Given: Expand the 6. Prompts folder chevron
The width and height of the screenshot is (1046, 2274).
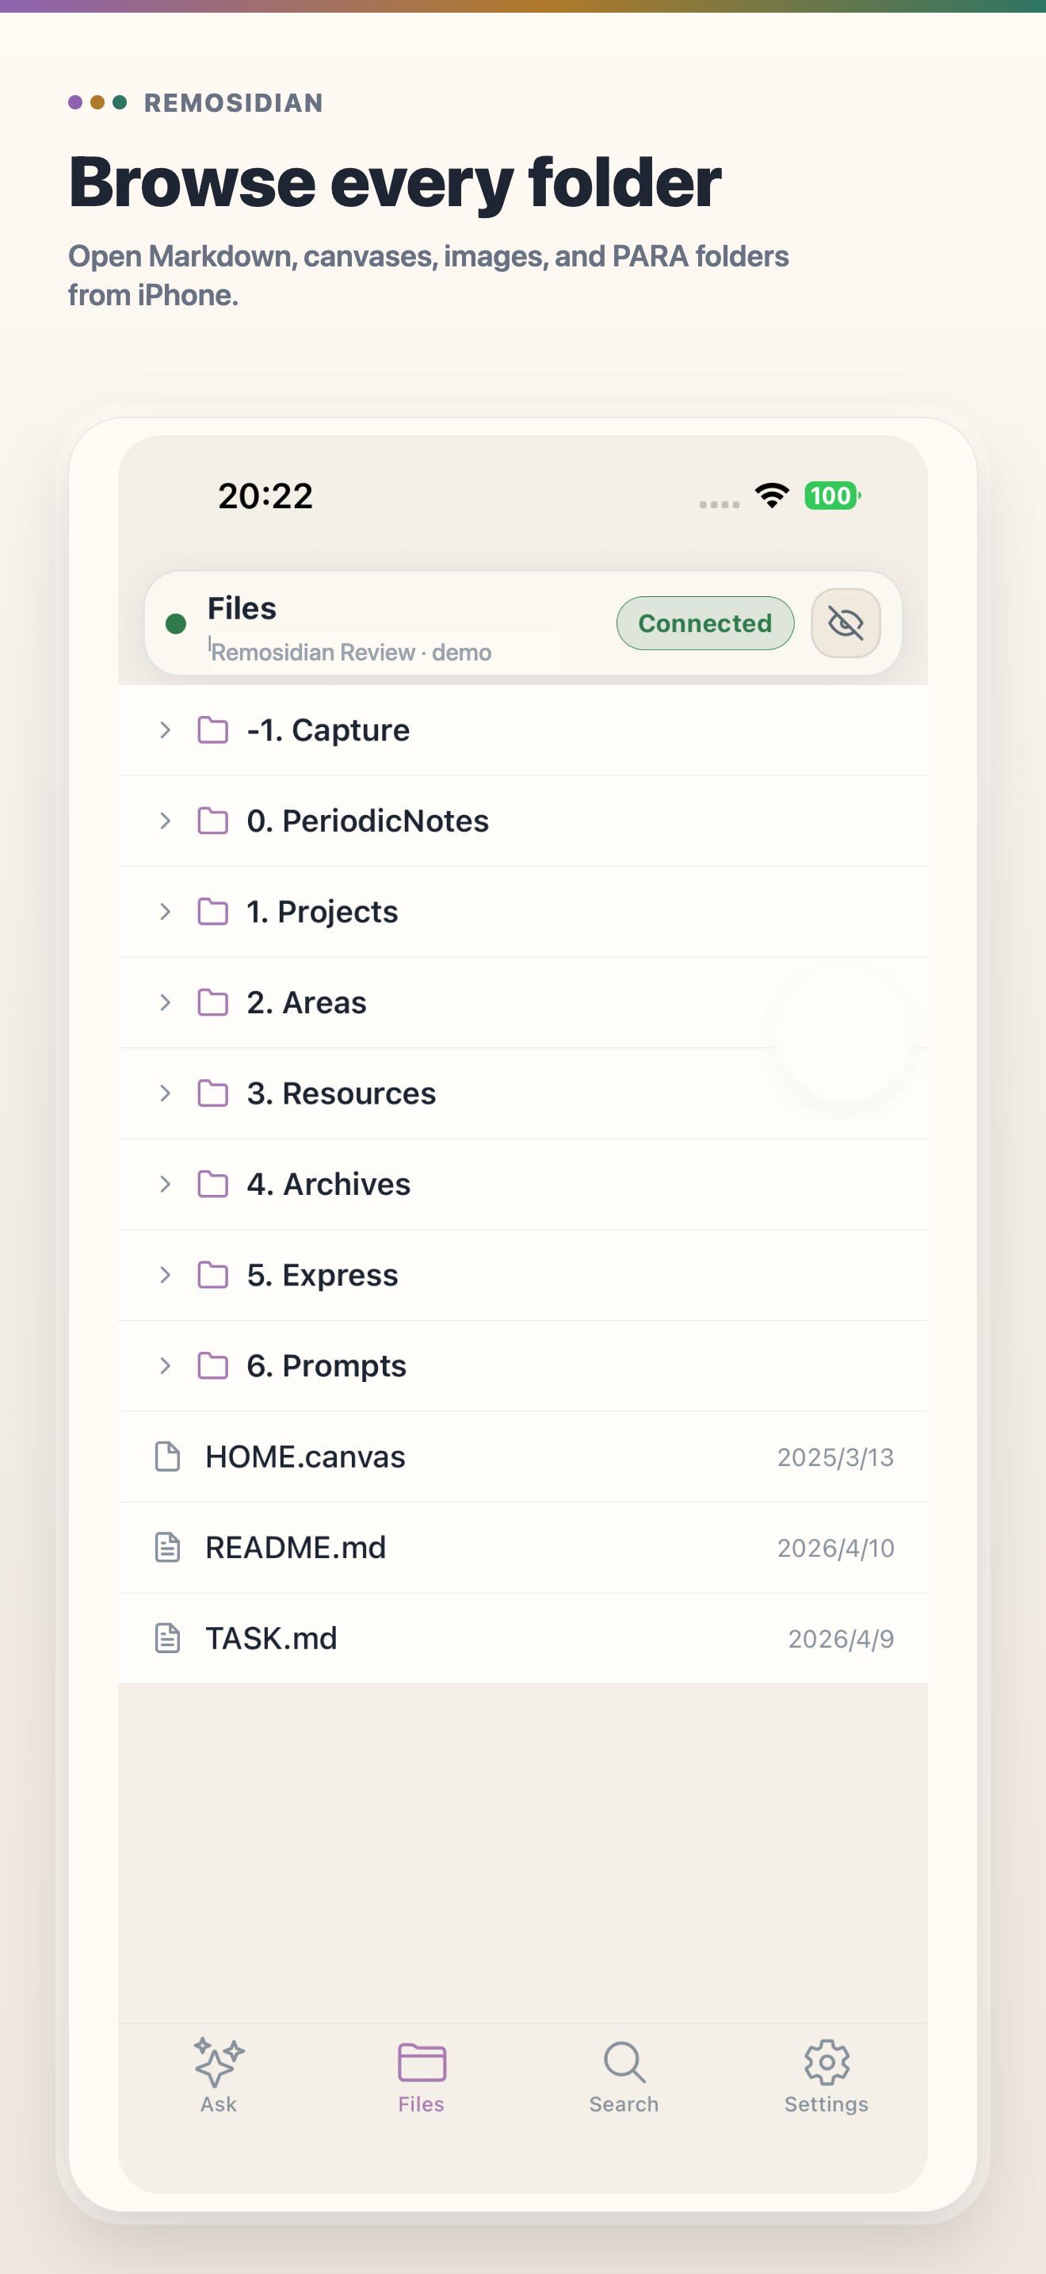Looking at the screenshot, I should click(x=165, y=1366).
